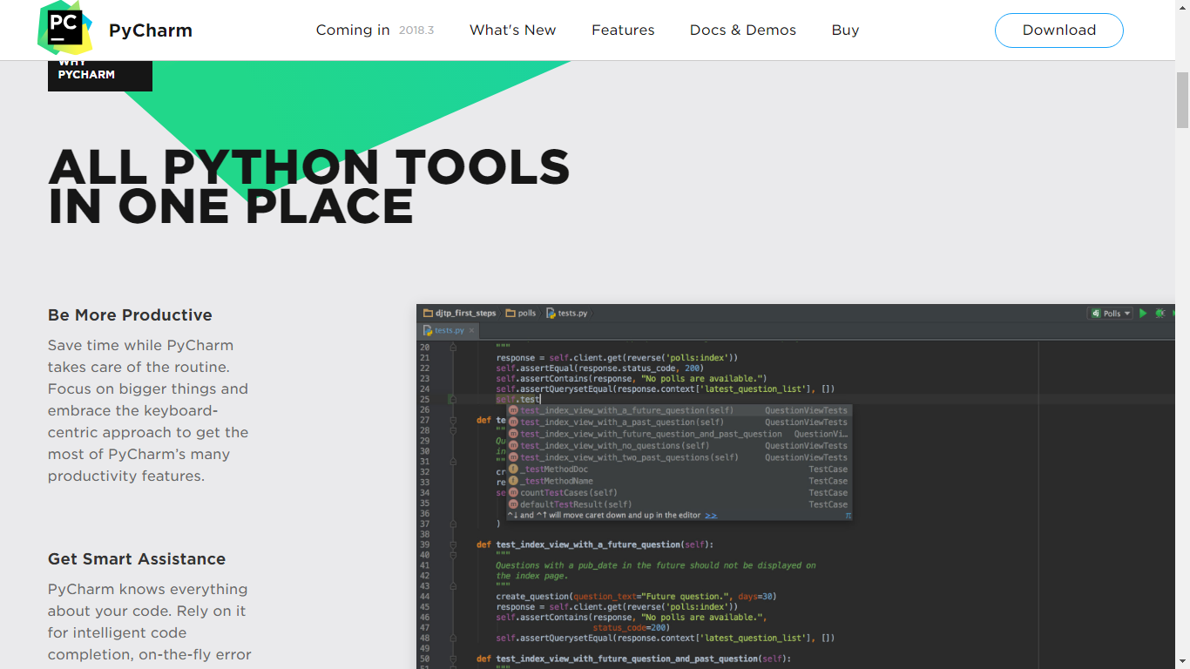This screenshot has height=669, width=1190.
Task: Close the tests.py editor tab
Action: [x=472, y=331]
